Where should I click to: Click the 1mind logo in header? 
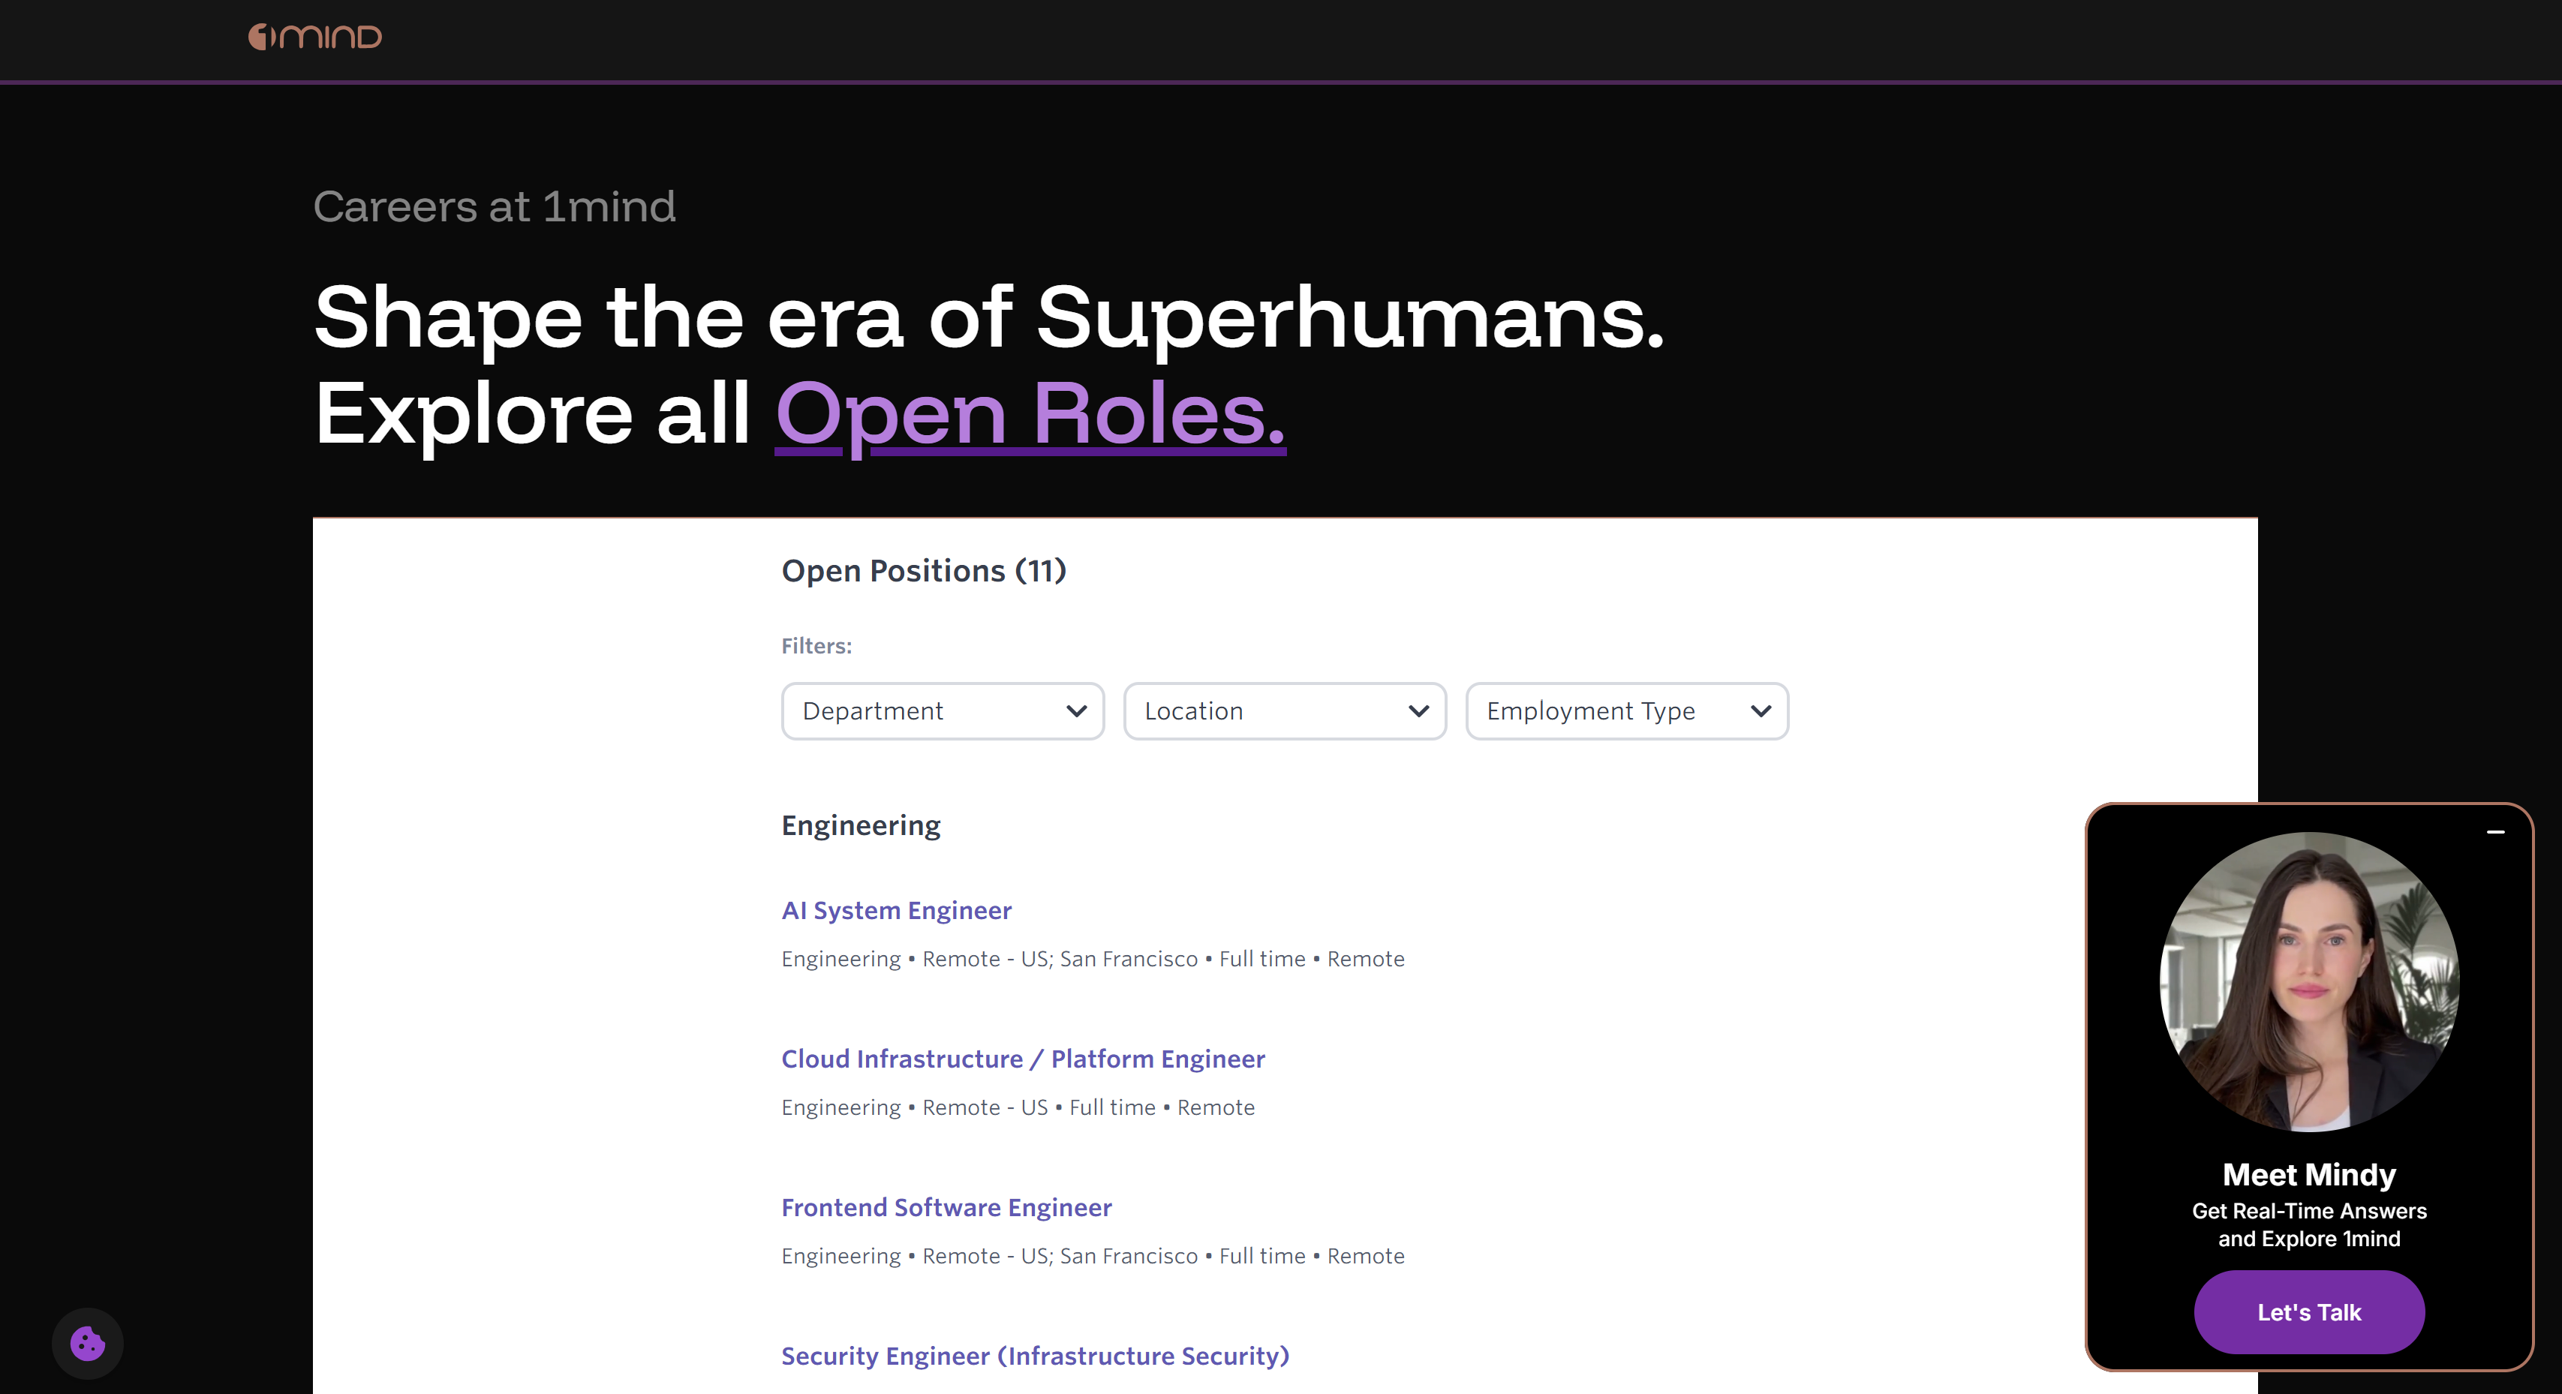pos(314,37)
